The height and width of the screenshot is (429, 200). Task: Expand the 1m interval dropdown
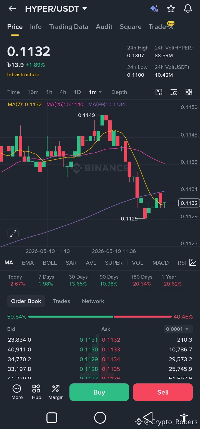click(95, 92)
